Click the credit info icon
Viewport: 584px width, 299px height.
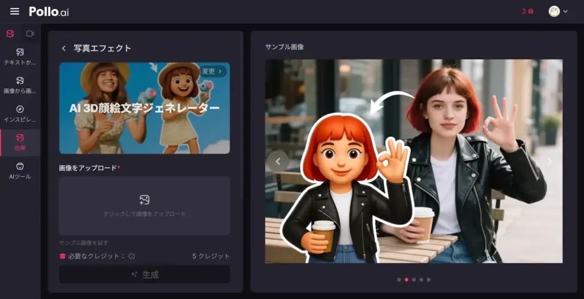click(x=132, y=256)
